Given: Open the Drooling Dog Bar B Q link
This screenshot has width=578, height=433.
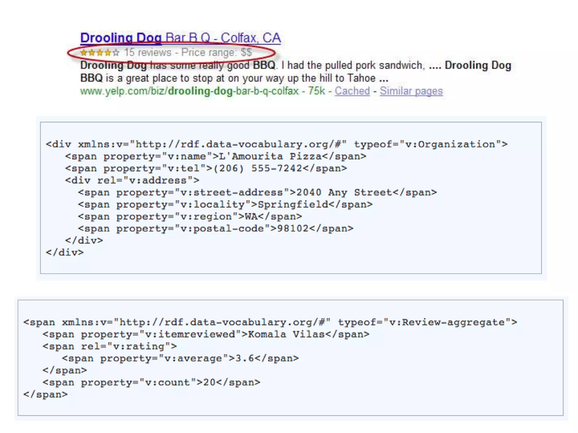Looking at the screenshot, I should (x=180, y=38).
